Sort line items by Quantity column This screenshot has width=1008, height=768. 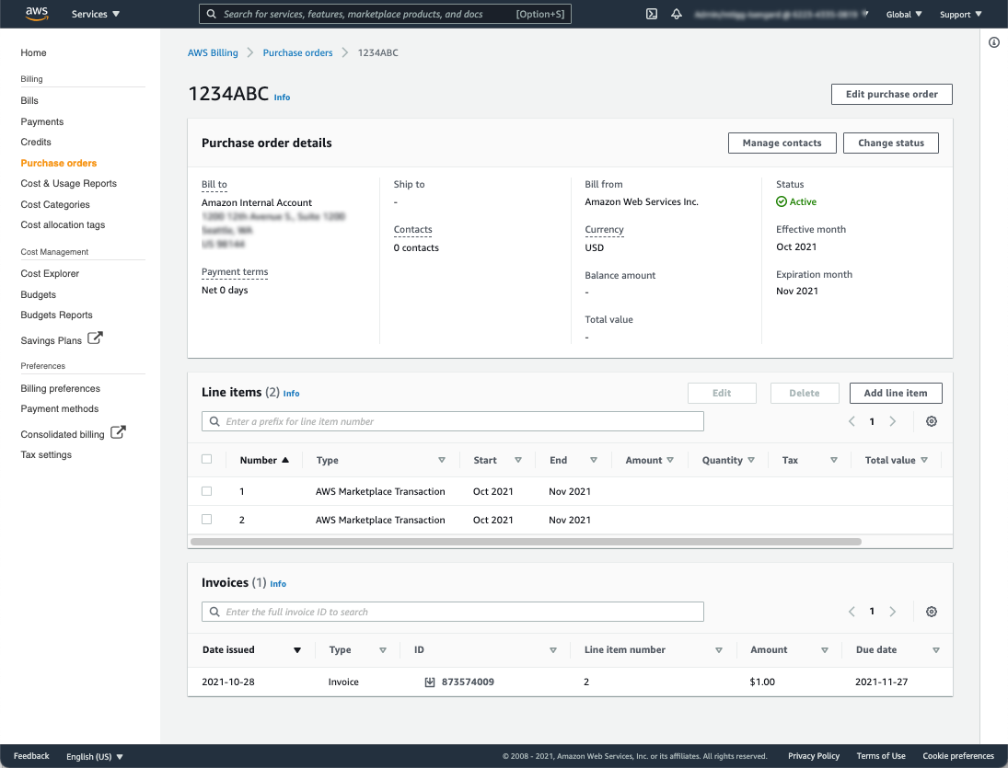click(751, 460)
